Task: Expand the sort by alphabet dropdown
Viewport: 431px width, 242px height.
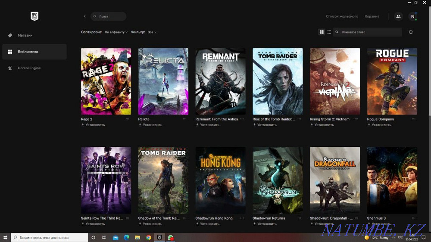Action: pos(116,32)
